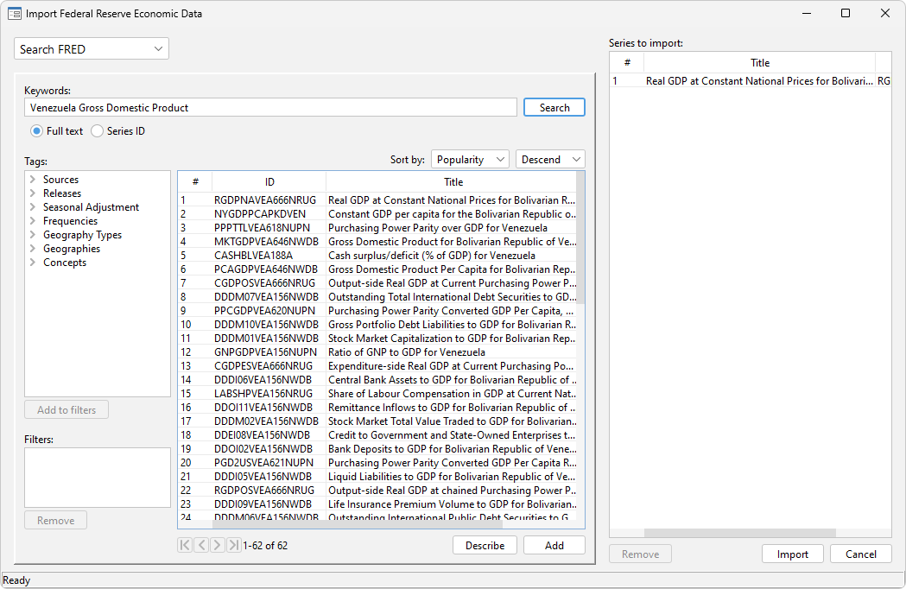Image resolution: width=906 pixels, height=589 pixels.
Task: Click the Cancel button
Action: tap(861, 554)
